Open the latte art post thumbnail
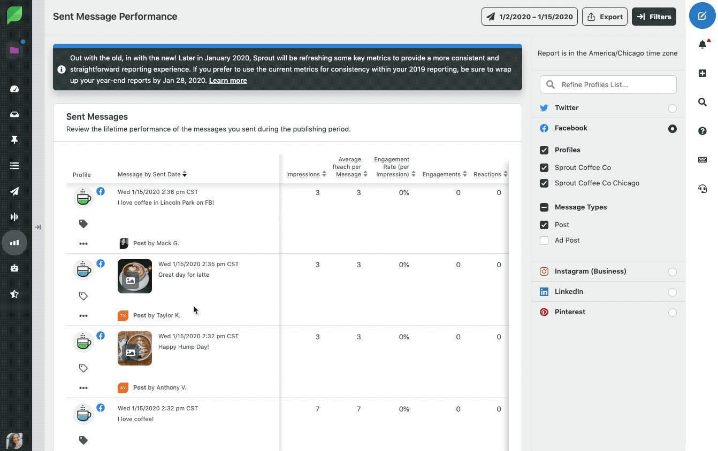Image resolution: width=718 pixels, height=451 pixels. click(x=135, y=276)
